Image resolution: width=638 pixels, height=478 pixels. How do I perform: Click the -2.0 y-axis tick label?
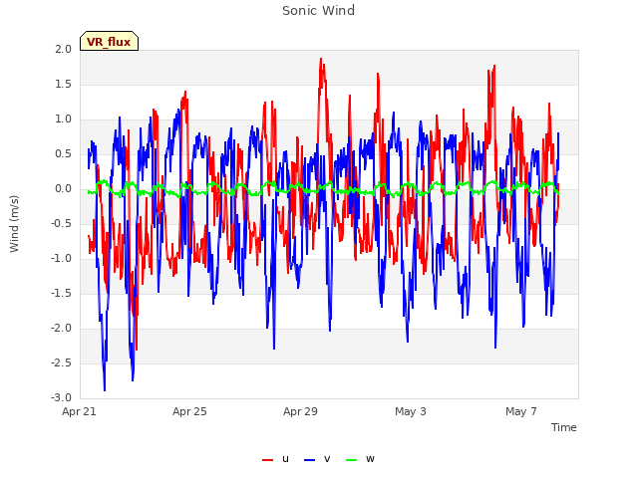point(62,329)
